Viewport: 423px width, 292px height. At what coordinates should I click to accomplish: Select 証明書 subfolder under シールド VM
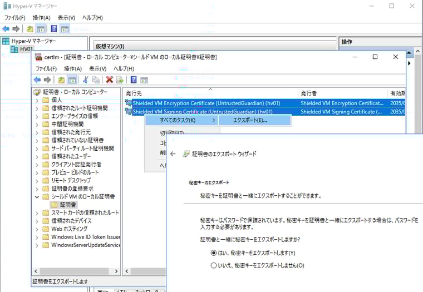(x=64, y=205)
